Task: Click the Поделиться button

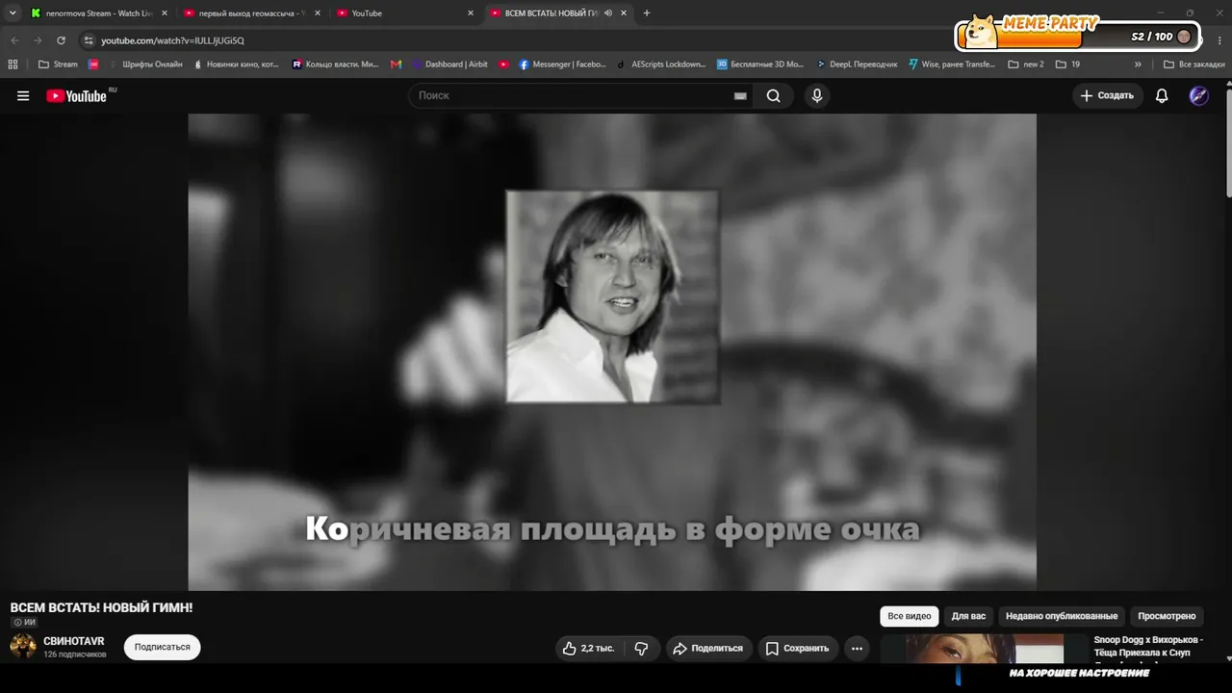Action: point(707,649)
